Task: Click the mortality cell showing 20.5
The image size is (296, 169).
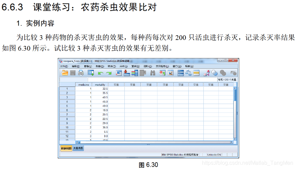Action: [x=100, y=114]
